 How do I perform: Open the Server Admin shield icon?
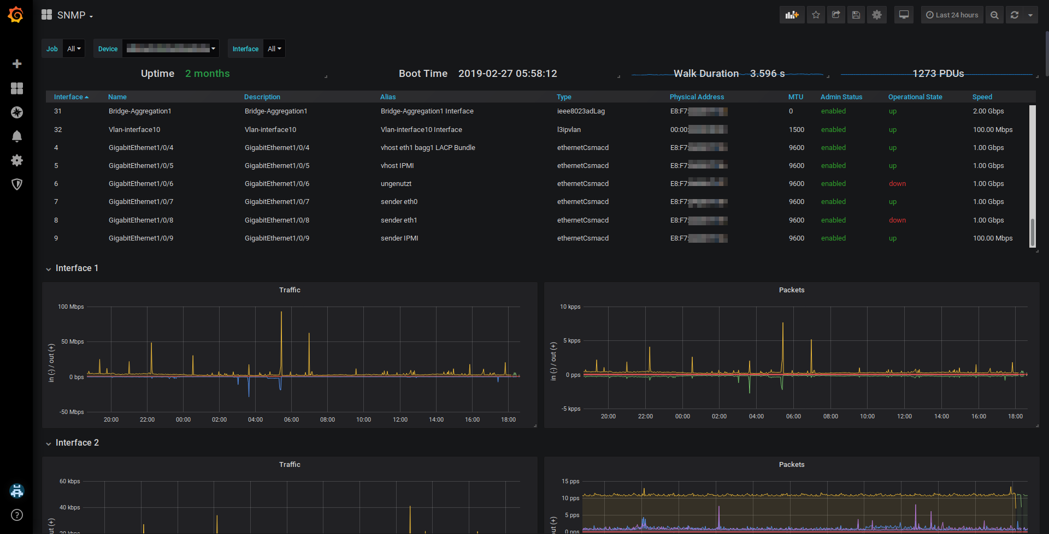[x=17, y=184]
